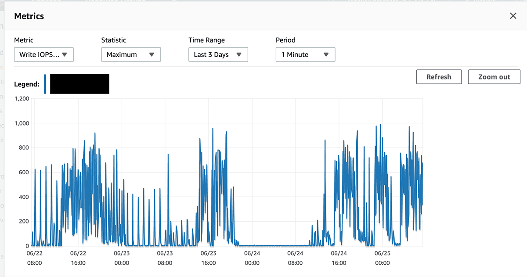Click the arrow icon in Statistic dropdown
This screenshot has height=277, width=527.
coord(152,55)
